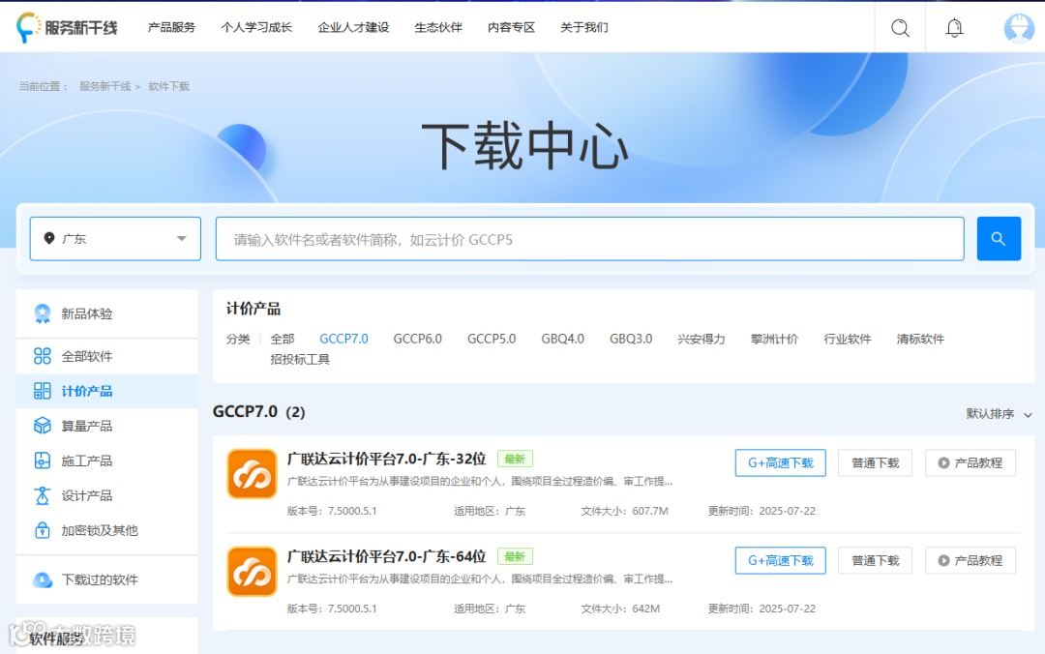Click the 服务新干线 breadcrumb link
The width and height of the screenshot is (1045, 654).
[x=104, y=87]
